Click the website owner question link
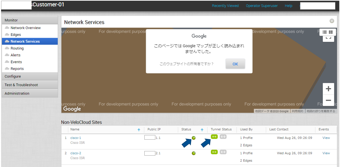The image size is (340, 167). [186, 64]
